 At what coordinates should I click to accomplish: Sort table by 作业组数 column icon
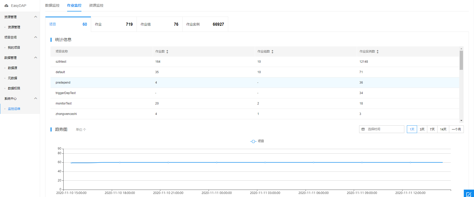272,51
